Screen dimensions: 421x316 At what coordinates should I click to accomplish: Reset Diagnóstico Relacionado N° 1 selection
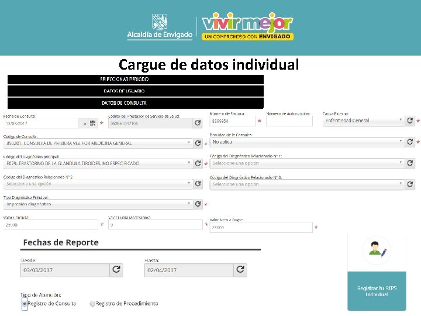click(410, 163)
